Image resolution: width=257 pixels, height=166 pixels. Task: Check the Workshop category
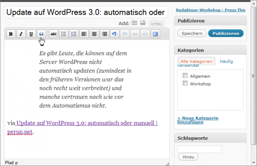[185, 84]
